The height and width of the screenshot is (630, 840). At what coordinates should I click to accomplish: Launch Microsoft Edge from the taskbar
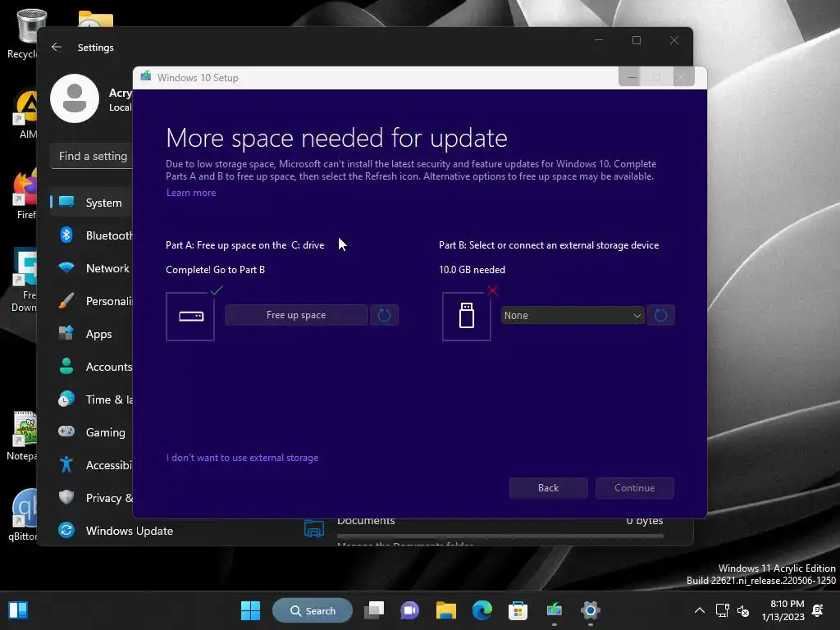click(482, 610)
